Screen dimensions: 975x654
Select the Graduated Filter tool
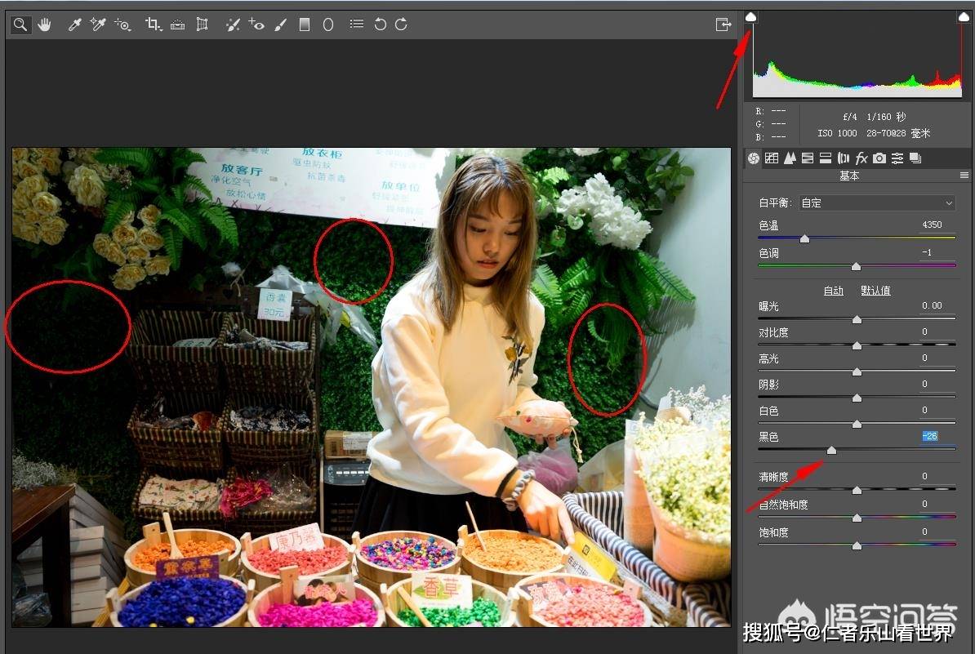pos(305,24)
